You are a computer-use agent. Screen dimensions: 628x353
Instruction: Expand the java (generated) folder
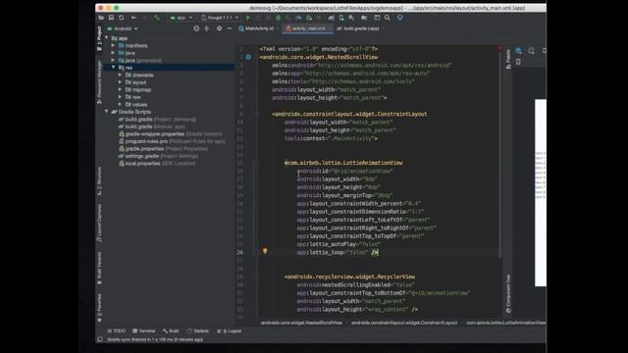[x=114, y=60]
